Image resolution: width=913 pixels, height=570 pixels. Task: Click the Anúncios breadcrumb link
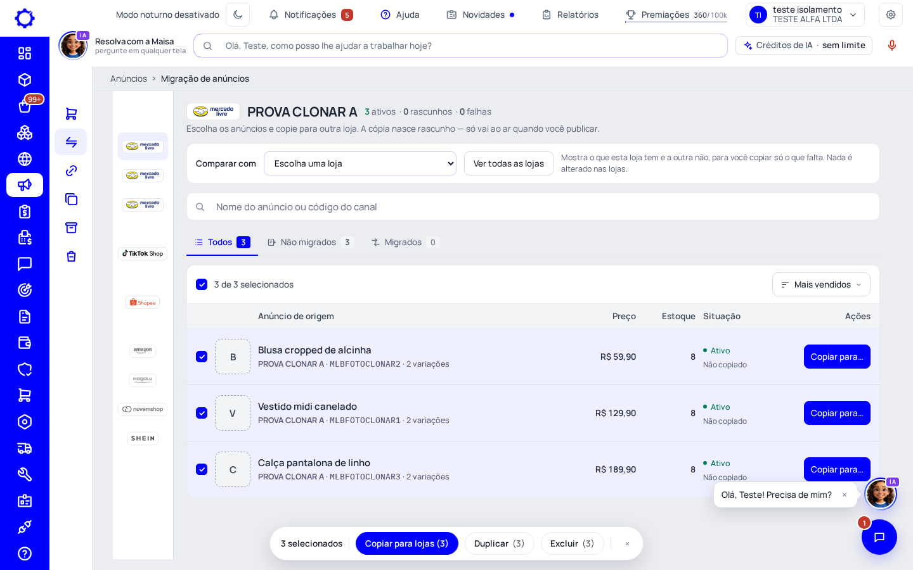[129, 79]
